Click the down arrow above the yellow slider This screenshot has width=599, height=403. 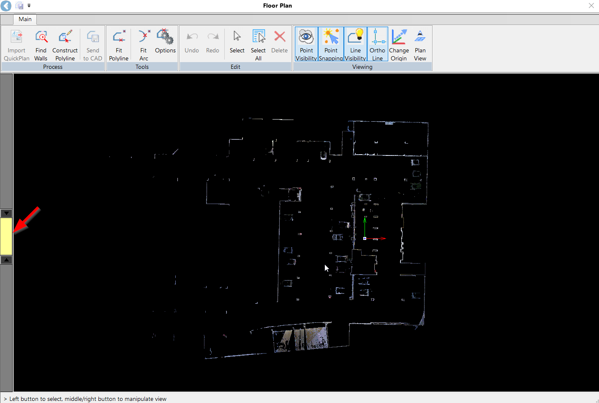pos(6,213)
